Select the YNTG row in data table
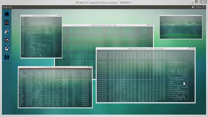Screen dimensions: 208x117 [x=54, y=101]
